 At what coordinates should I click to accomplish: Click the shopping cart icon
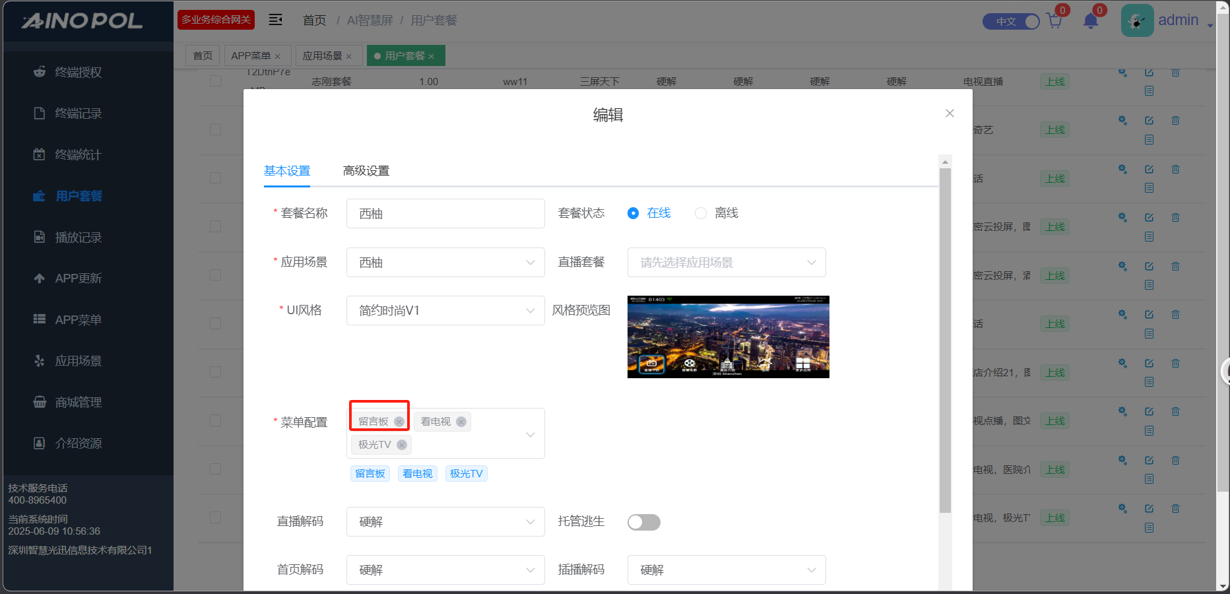[x=1054, y=22]
